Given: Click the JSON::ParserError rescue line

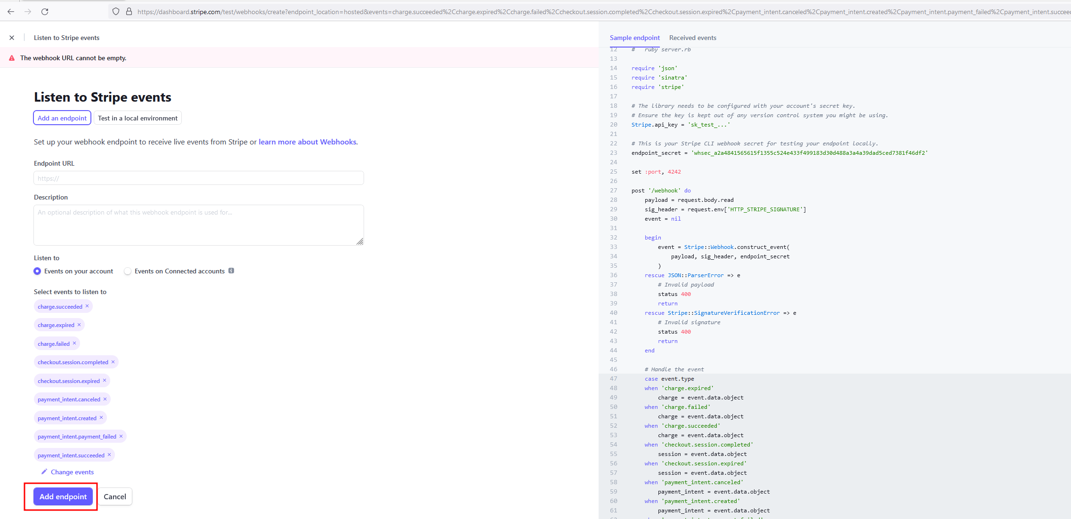Looking at the screenshot, I should (692, 275).
